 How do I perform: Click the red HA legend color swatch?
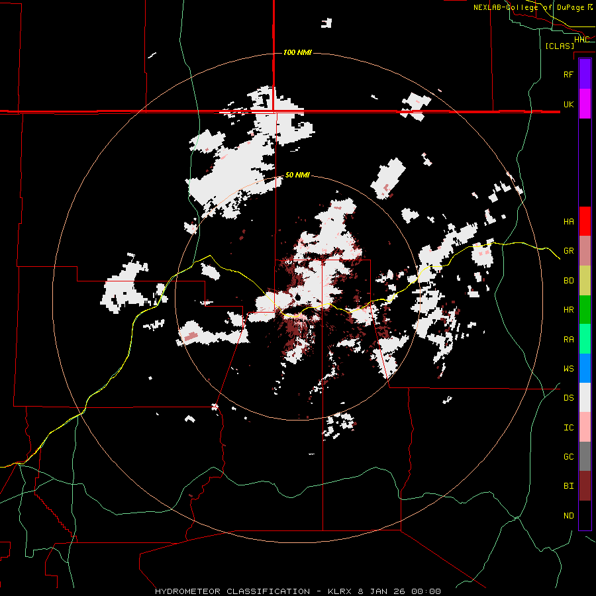coord(585,221)
